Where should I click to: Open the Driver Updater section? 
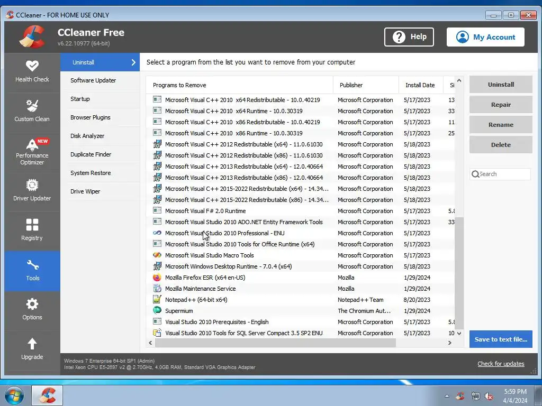click(x=32, y=191)
